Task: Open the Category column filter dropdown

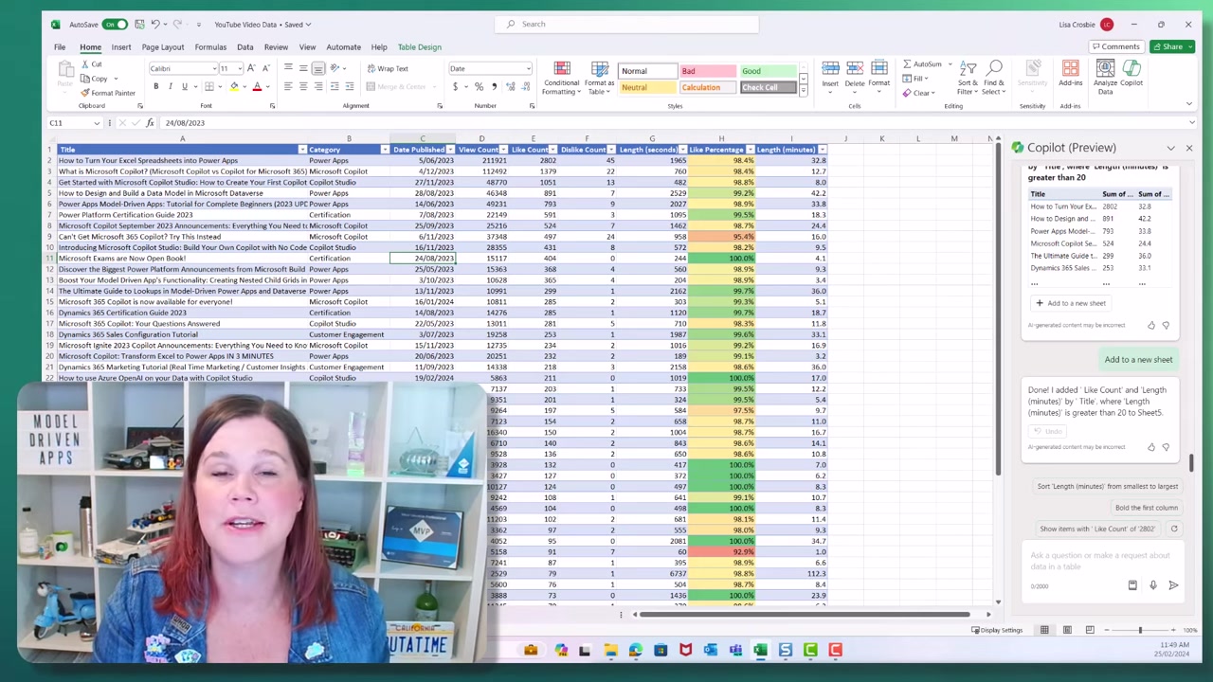Action: click(385, 150)
